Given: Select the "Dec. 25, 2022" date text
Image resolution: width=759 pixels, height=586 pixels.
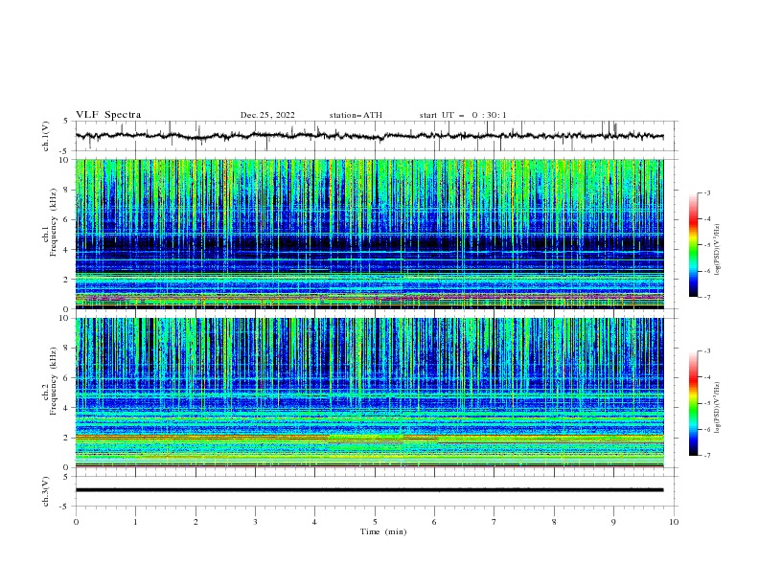Looking at the screenshot, I should click(x=267, y=115).
